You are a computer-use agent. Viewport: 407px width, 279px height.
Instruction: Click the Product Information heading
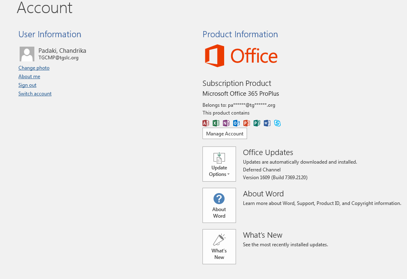(x=240, y=34)
